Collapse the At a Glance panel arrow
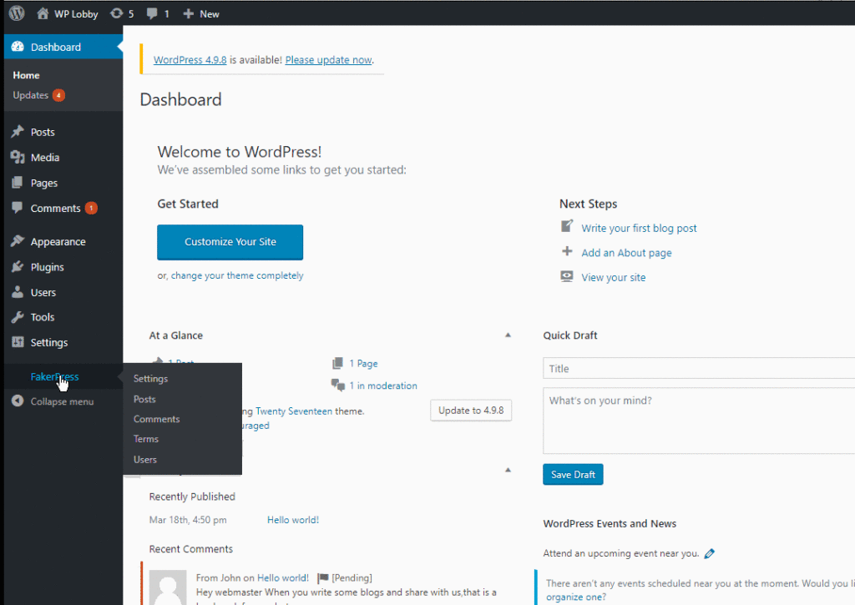The width and height of the screenshot is (855, 605). (x=508, y=335)
